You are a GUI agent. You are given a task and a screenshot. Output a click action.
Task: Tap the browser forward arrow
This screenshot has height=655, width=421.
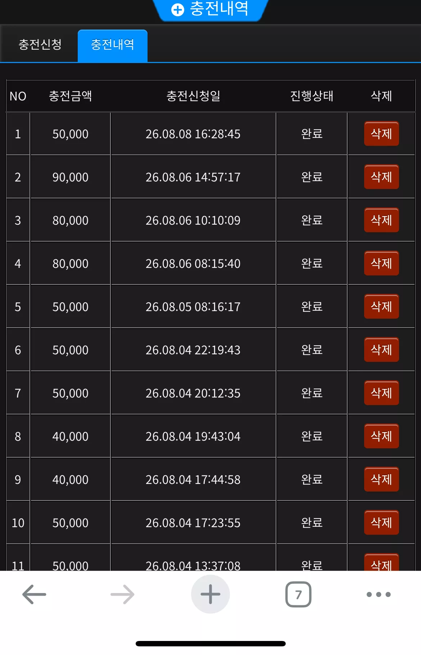pyautogui.click(x=122, y=594)
